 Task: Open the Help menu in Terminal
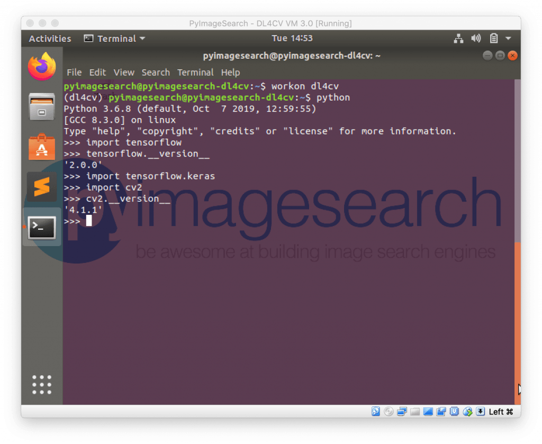(x=231, y=73)
